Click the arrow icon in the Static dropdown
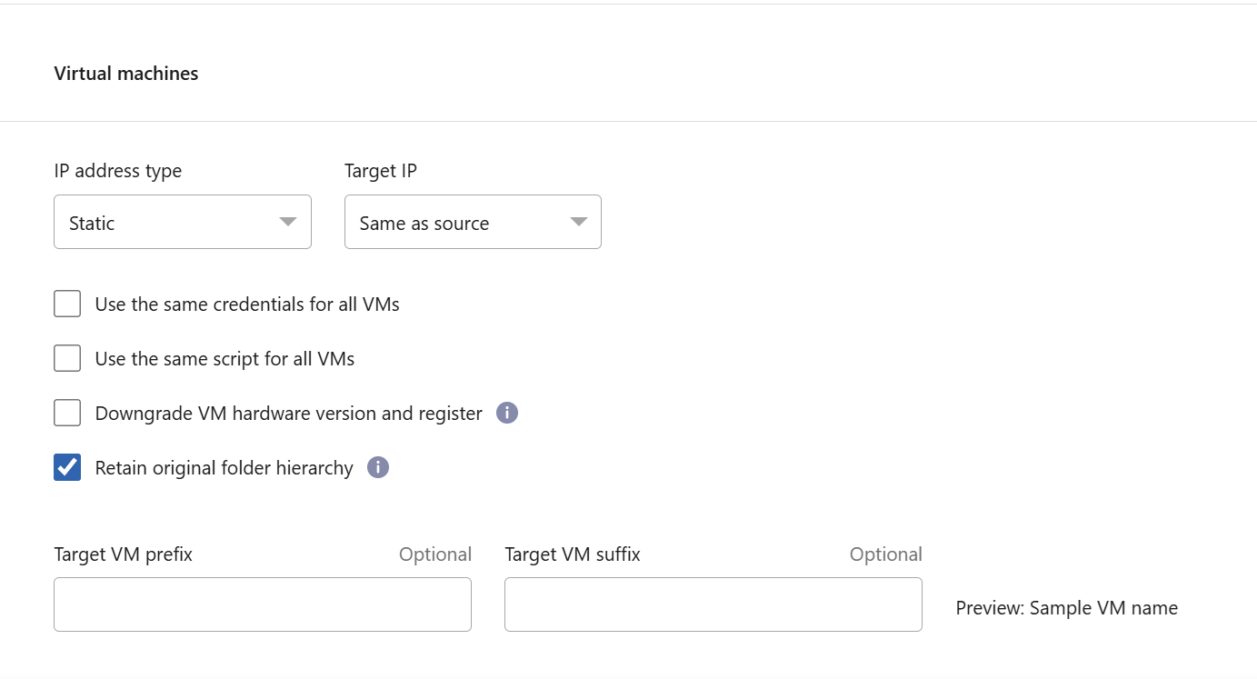 click(288, 223)
